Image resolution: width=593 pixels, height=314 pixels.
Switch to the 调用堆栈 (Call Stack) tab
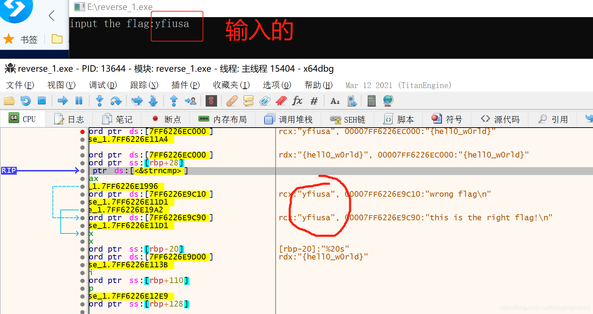coord(288,119)
